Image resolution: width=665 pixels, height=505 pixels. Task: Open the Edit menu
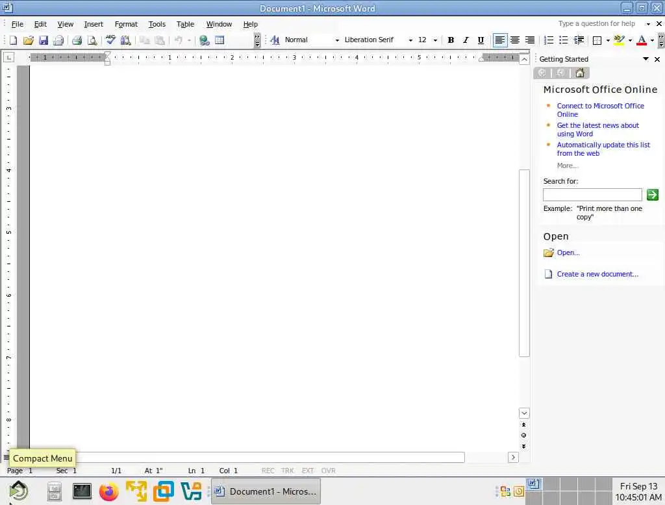click(40, 24)
